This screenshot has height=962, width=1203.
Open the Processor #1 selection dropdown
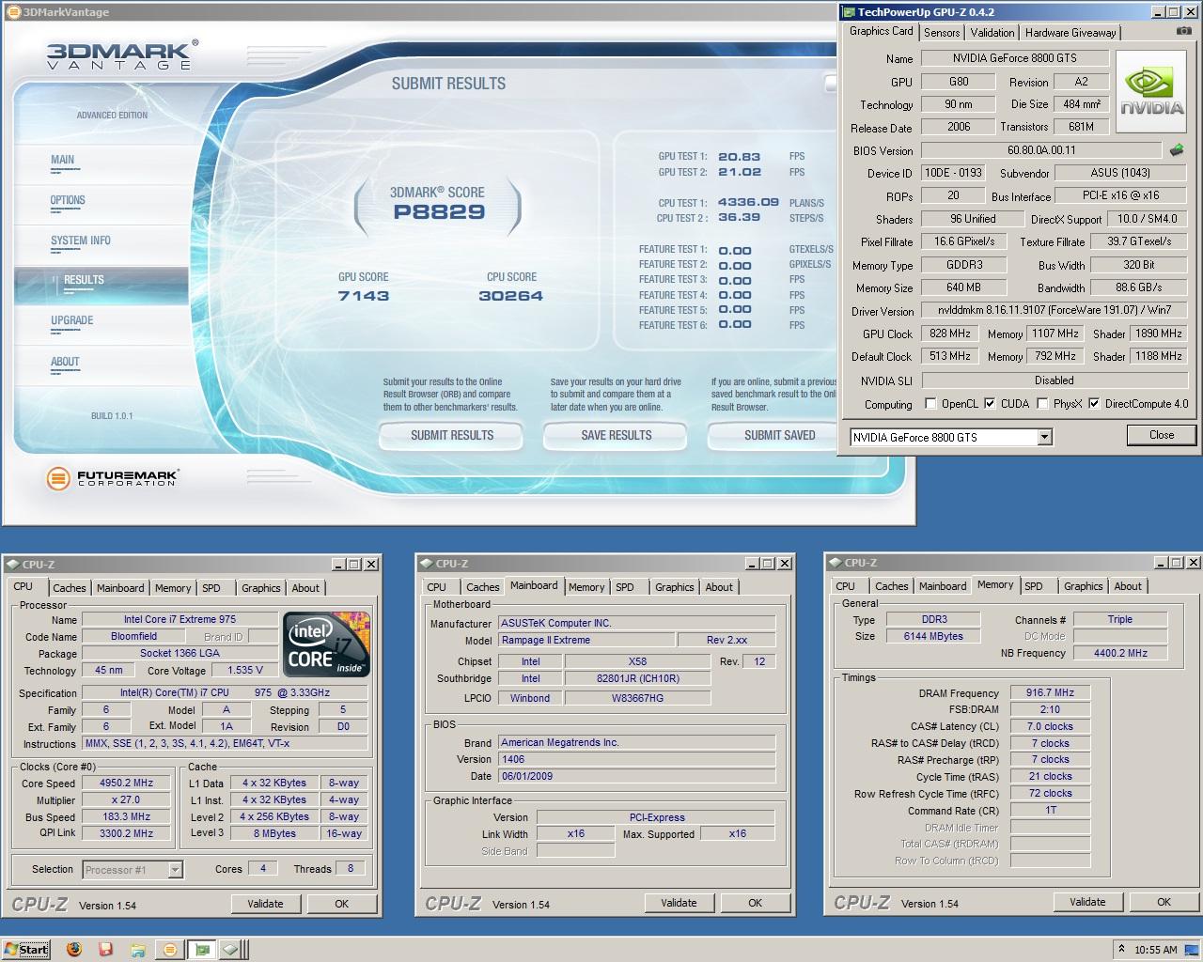[175, 869]
